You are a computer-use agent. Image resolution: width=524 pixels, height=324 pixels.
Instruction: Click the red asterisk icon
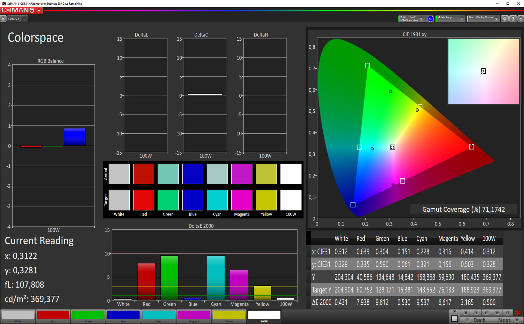click(x=518, y=313)
